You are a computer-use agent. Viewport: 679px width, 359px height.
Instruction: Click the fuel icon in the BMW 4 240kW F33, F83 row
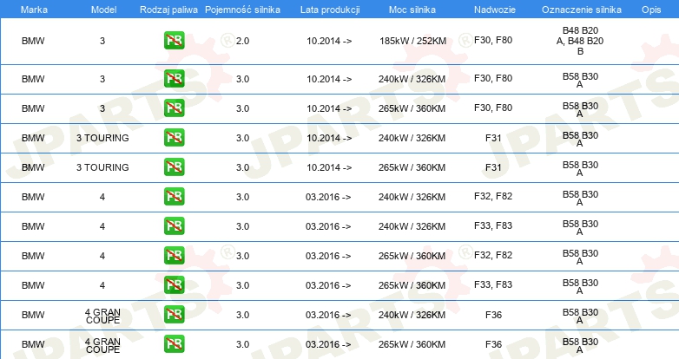[x=174, y=225]
